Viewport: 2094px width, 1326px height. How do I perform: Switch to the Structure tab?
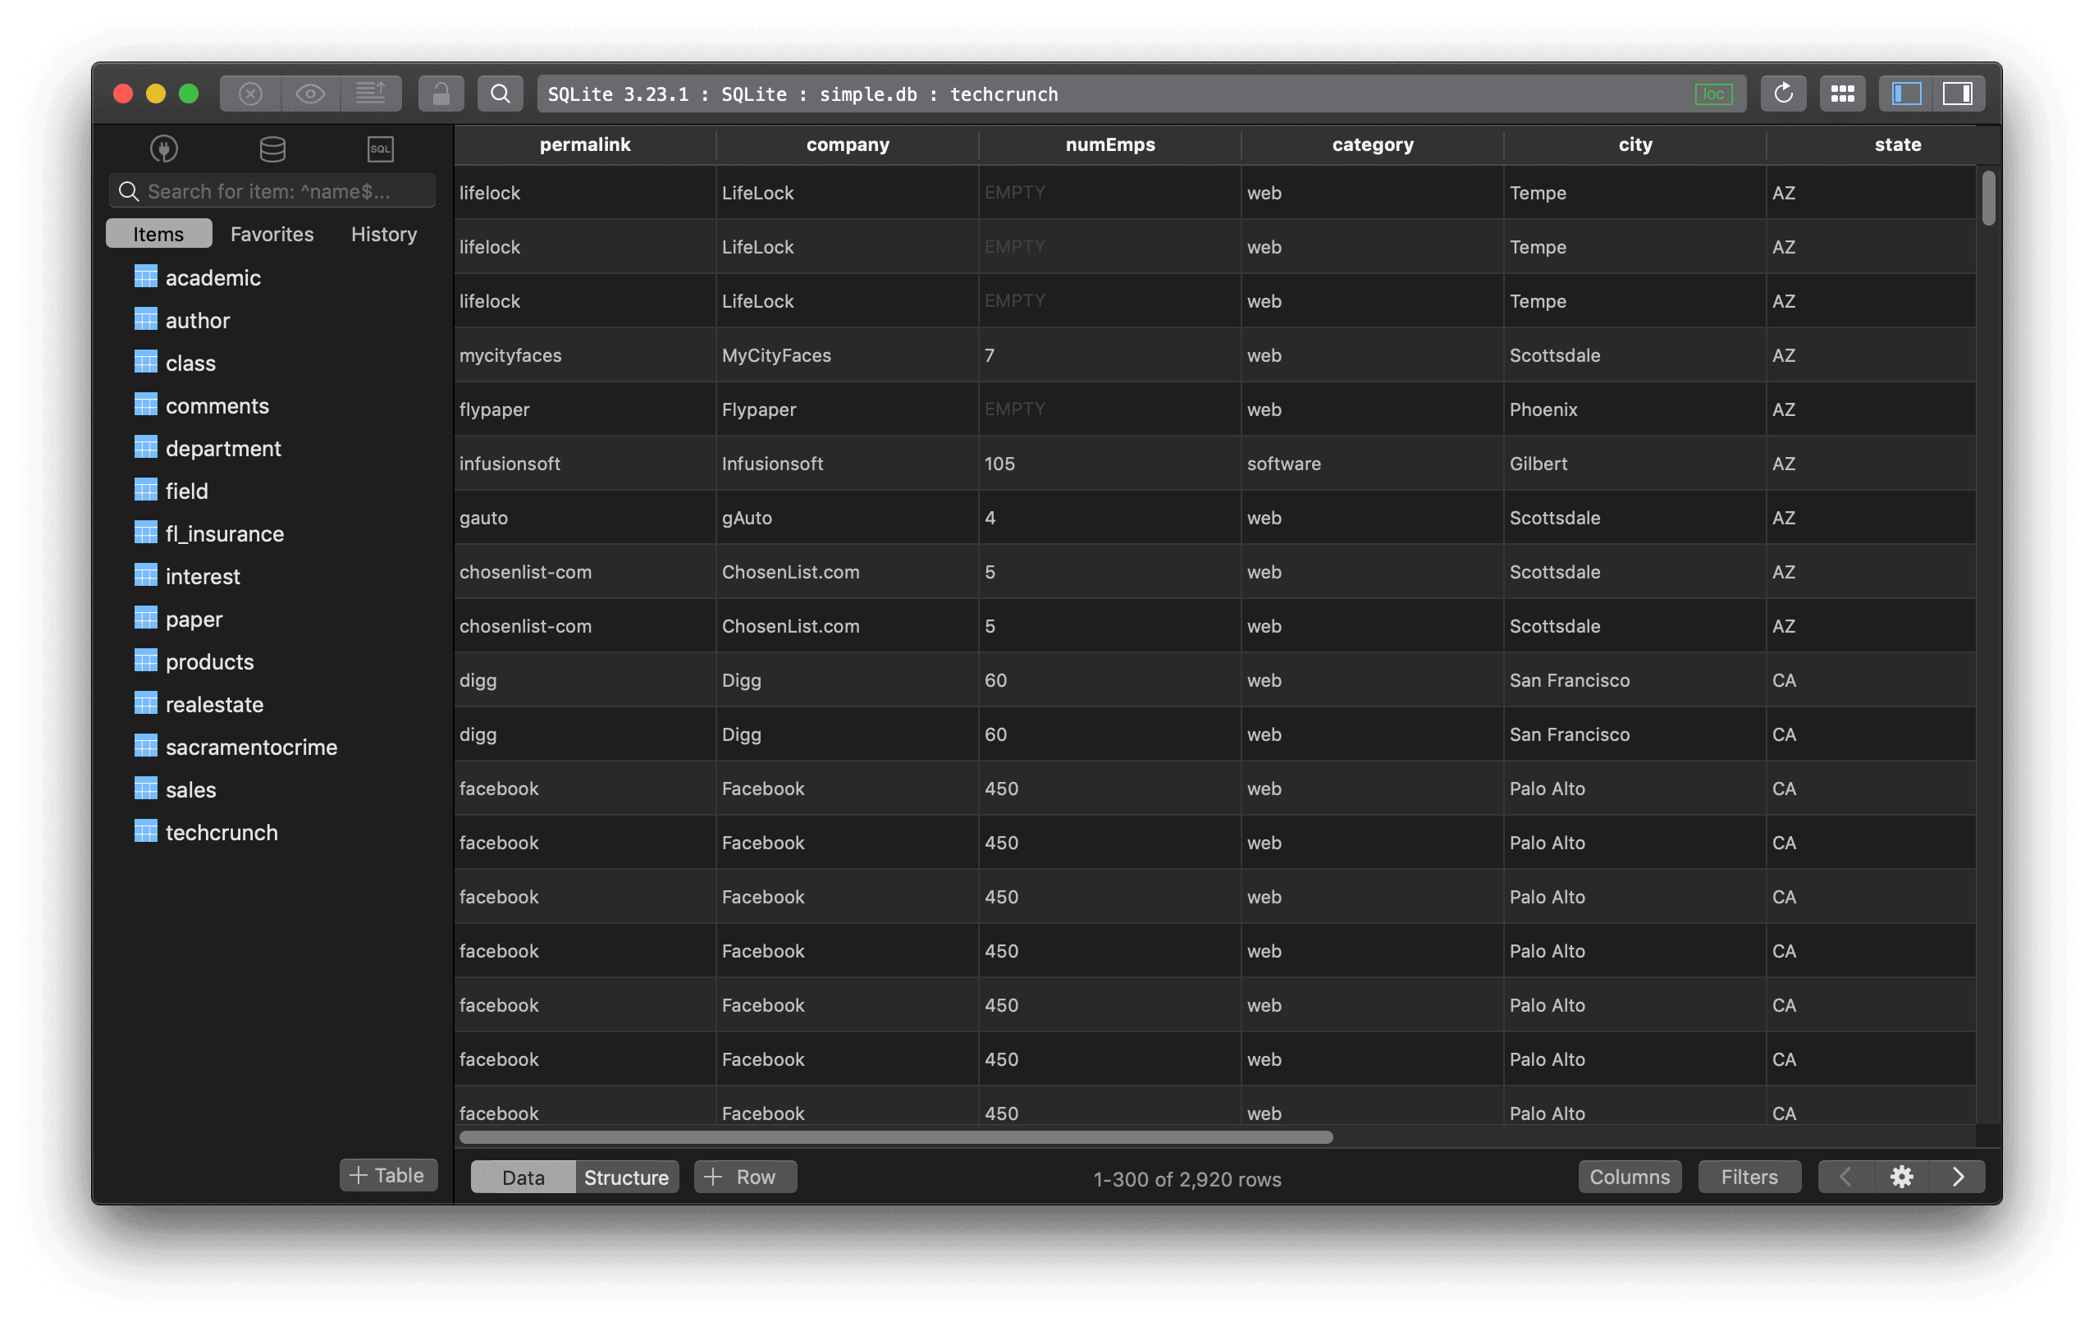(x=626, y=1177)
